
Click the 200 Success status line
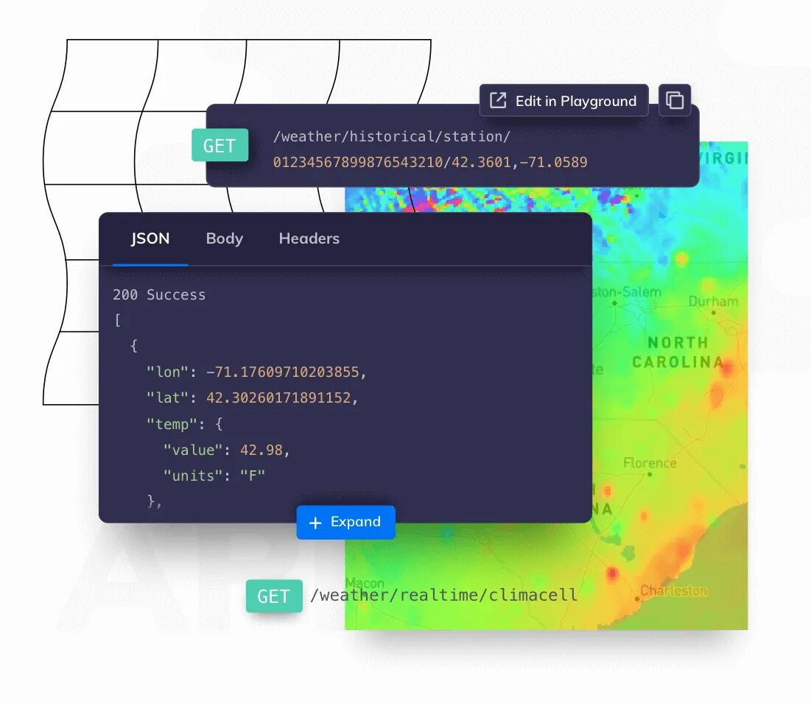159,294
